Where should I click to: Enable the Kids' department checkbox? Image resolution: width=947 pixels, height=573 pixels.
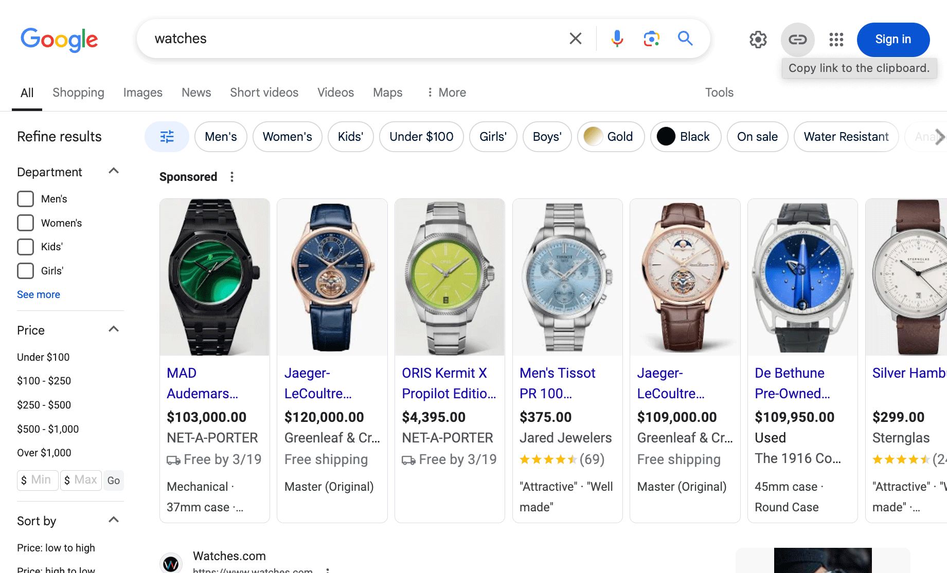pos(26,247)
